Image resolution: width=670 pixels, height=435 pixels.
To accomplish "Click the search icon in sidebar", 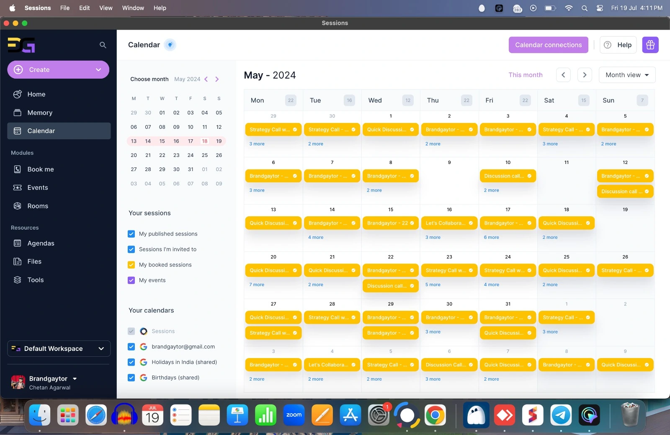I will pyautogui.click(x=103, y=45).
